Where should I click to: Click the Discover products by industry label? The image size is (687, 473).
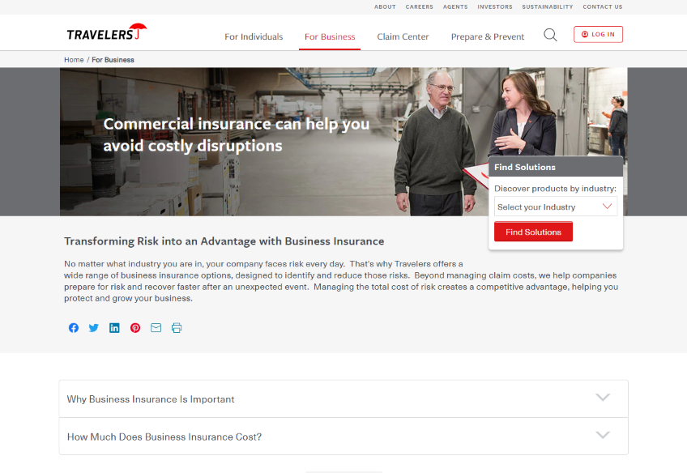(x=555, y=189)
